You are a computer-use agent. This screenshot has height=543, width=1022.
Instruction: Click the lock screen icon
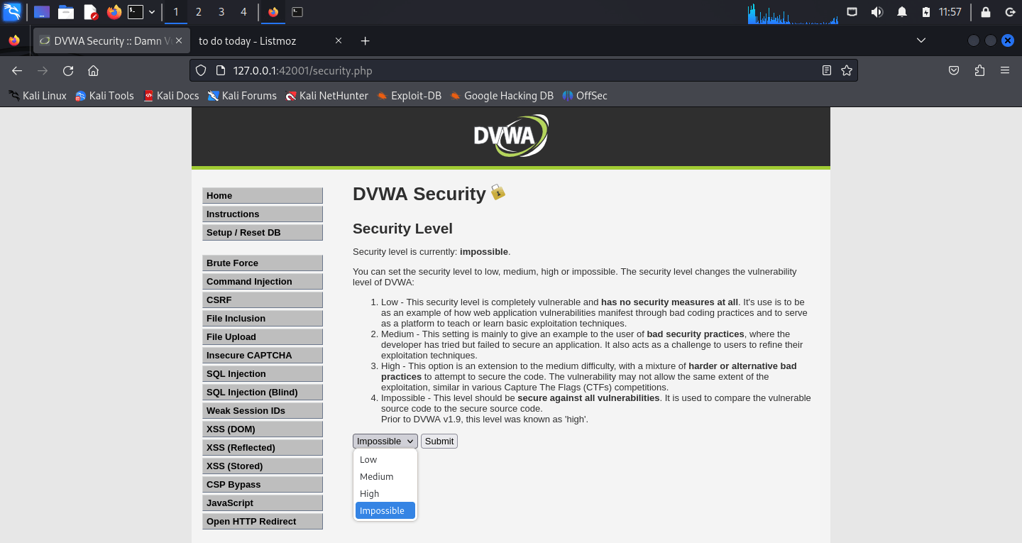click(985, 12)
